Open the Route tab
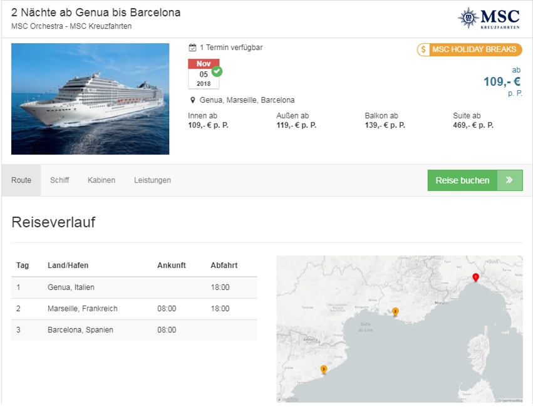 tap(21, 180)
